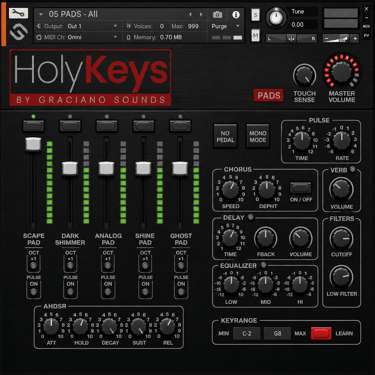The image size is (375, 375).
Task: Open the Purge dropdown arrow
Action: 238,26
